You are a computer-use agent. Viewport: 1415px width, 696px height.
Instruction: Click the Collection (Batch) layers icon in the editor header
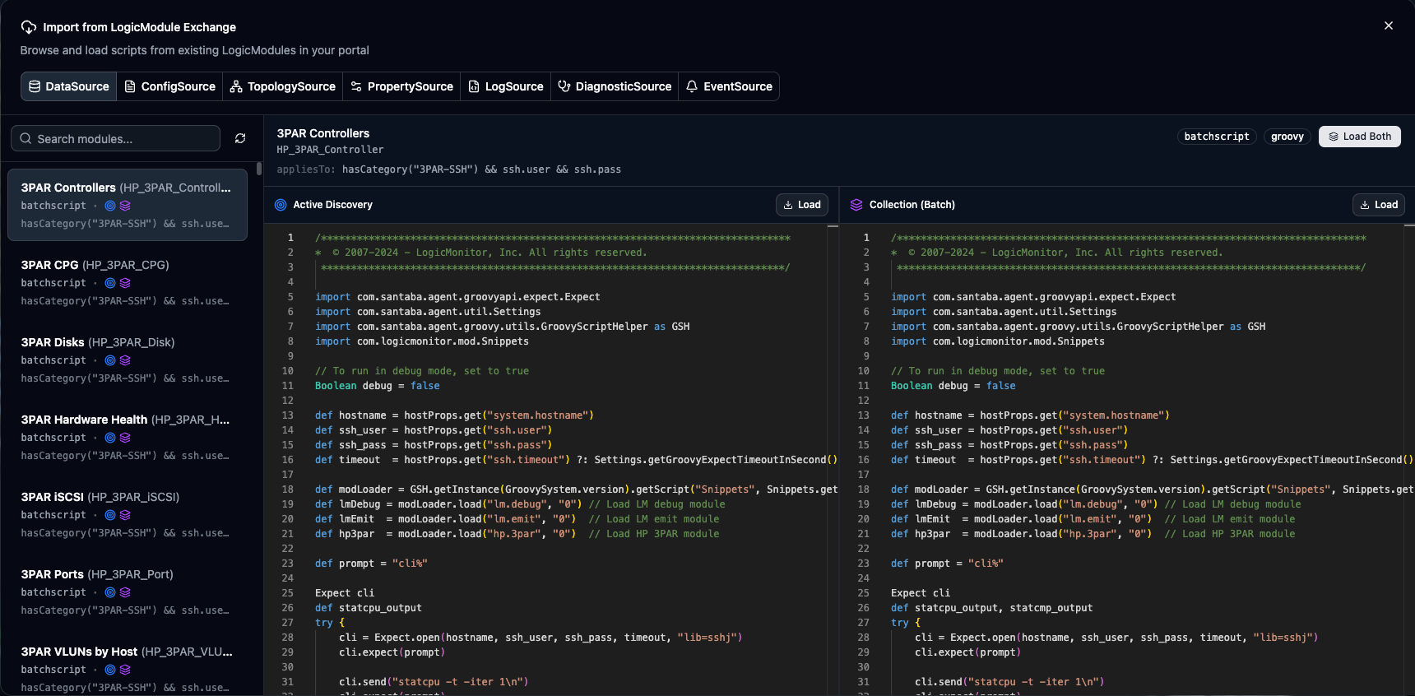[856, 205]
